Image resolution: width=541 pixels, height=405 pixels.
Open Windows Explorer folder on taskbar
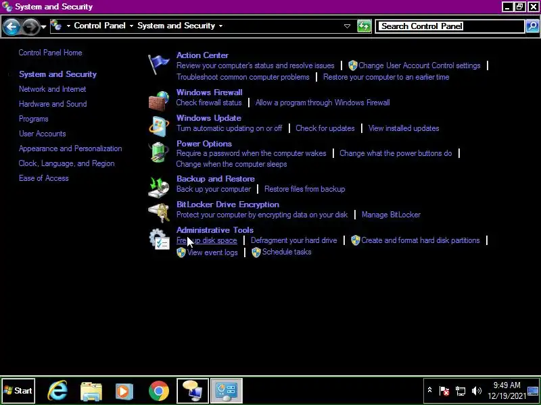coord(91,391)
